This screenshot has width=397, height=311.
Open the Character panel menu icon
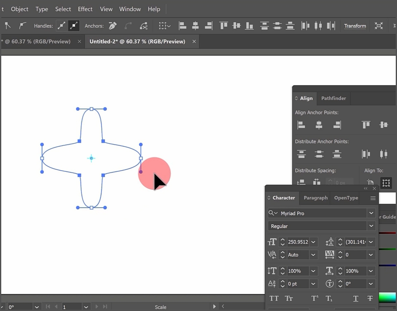[x=373, y=198]
